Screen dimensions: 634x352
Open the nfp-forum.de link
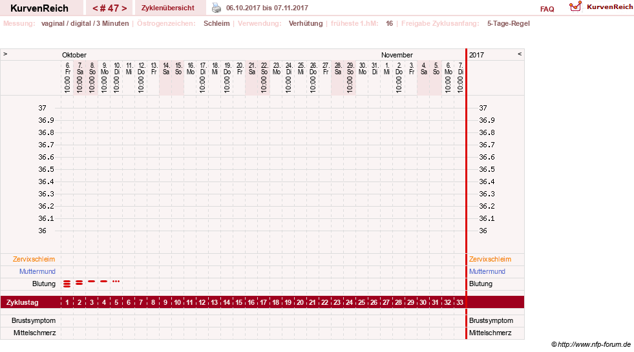coord(591,344)
